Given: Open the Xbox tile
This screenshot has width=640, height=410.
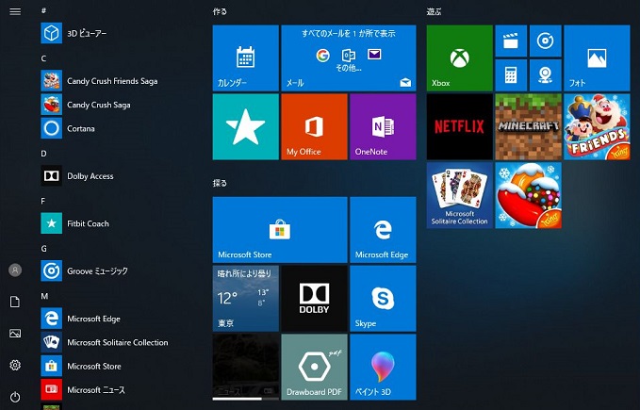Looking at the screenshot, I should click(x=459, y=57).
